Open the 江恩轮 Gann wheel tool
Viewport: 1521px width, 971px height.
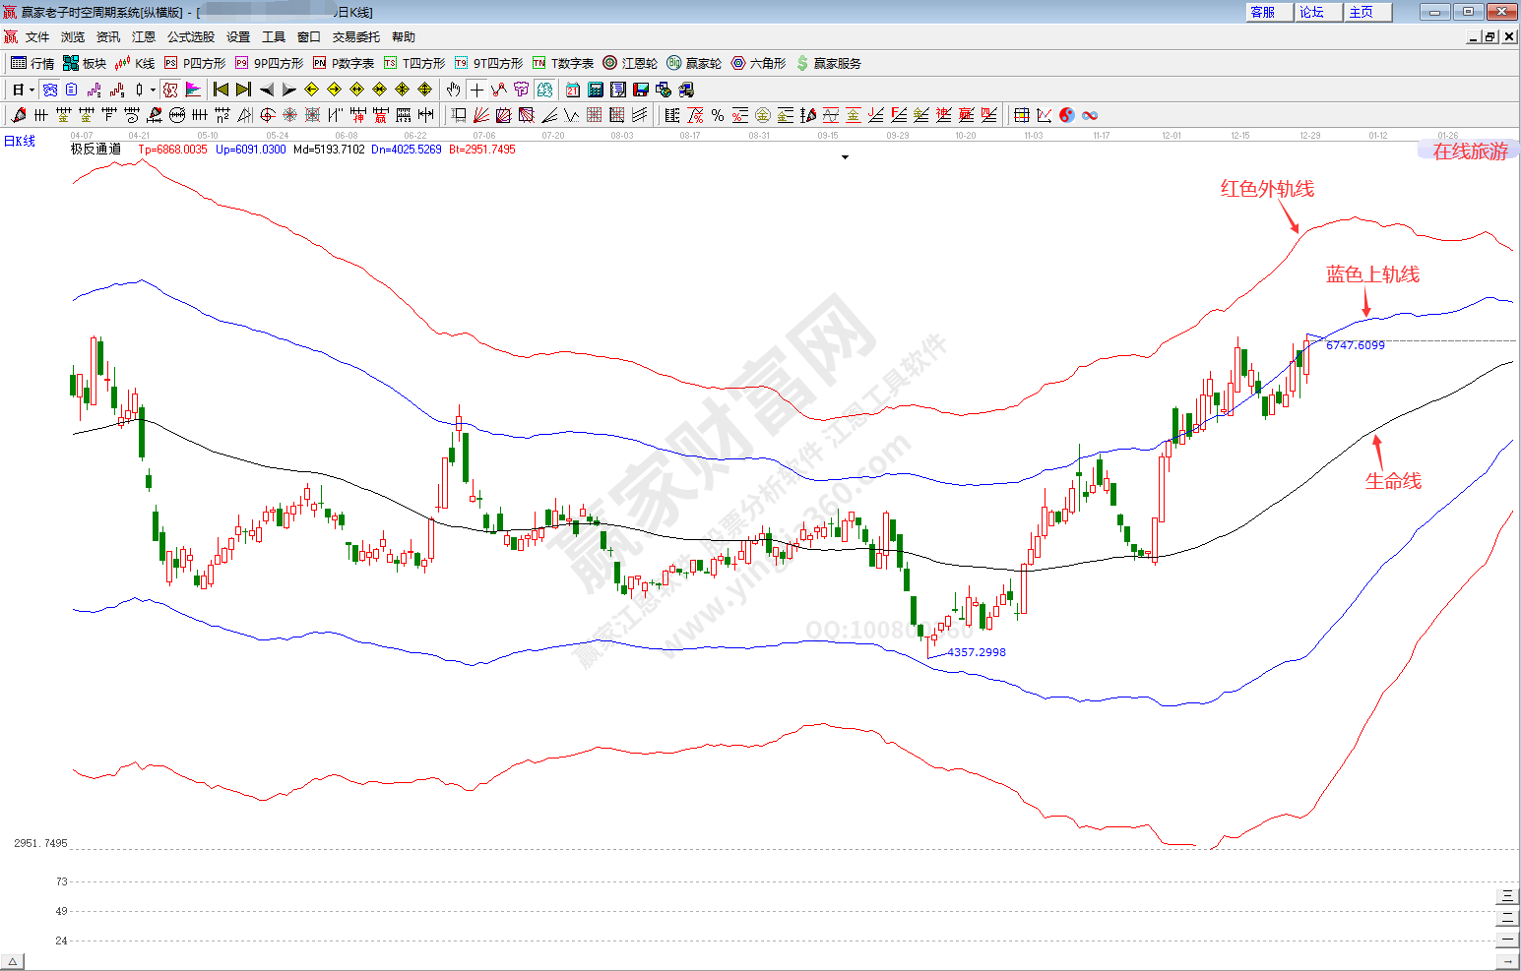[630, 63]
